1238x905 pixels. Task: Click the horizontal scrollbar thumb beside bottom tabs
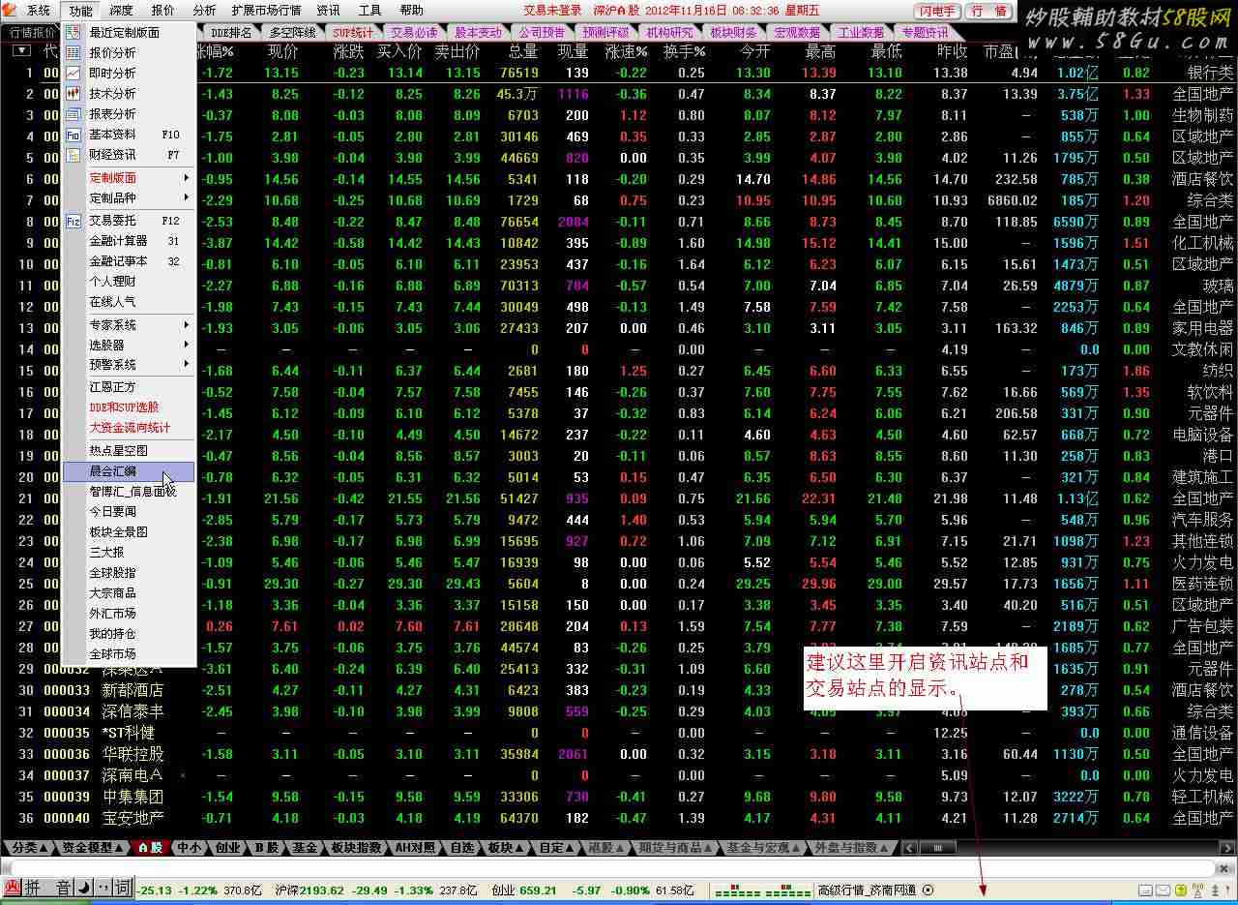click(937, 848)
